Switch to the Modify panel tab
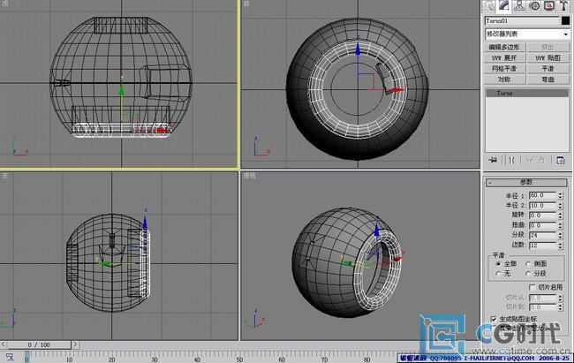The width and height of the screenshot is (574, 363). tap(504, 6)
